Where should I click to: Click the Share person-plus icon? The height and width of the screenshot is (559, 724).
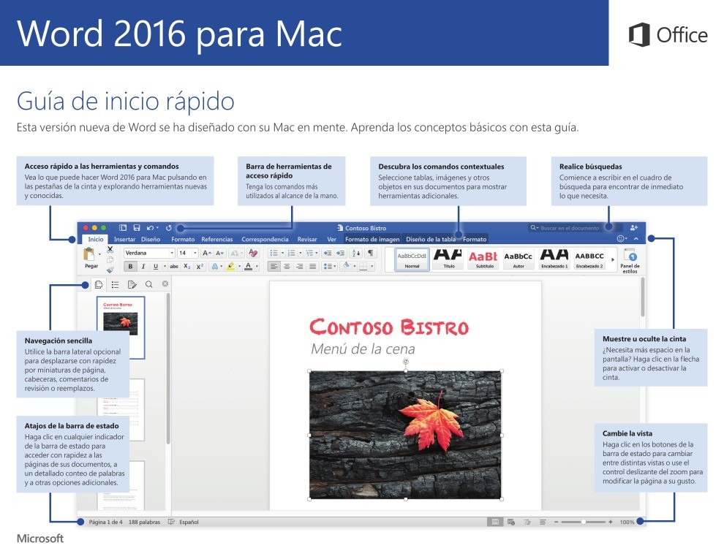click(634, 228)
